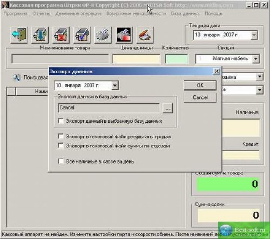This screenshot has height=239, width=270.
Task: Click the black-background printer icon
Action: click(123, 35)
